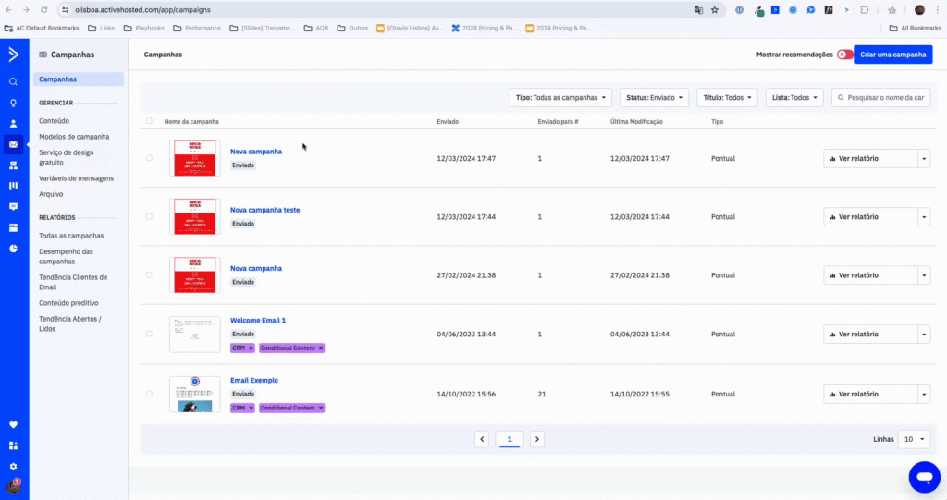The image size is (947, 500).
Task: Open search via sidebar magnifier icon
Action: [x=13, y=81]
